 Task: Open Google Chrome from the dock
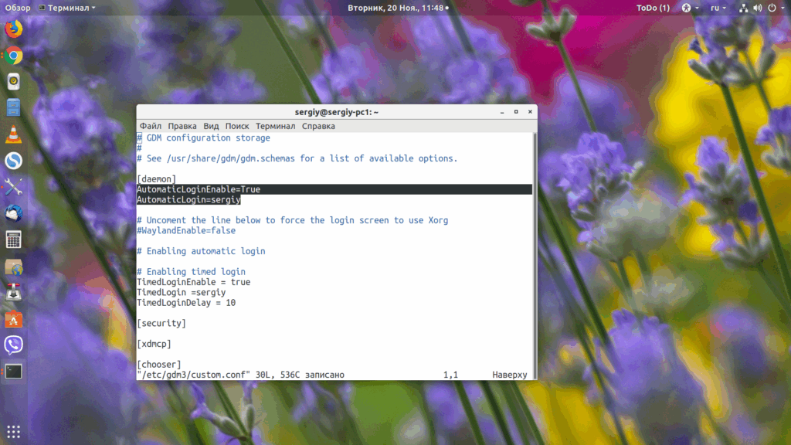coord(14,56)
